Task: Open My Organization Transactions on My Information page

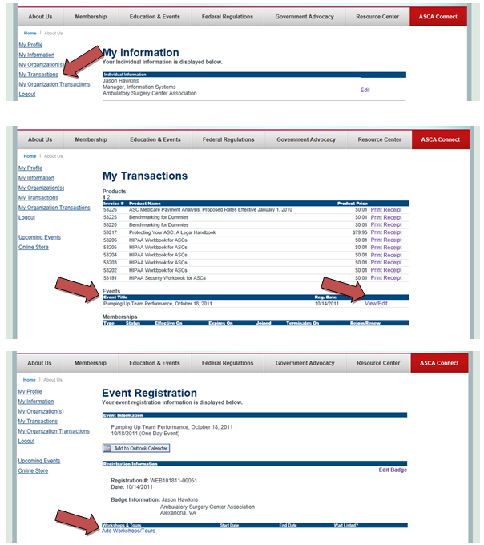Action: point(54,84)
